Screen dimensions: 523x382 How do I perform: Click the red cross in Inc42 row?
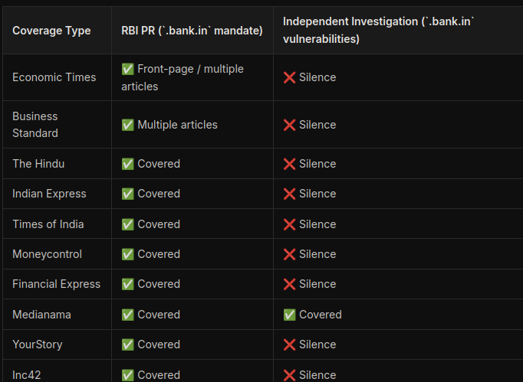(289, 375)
